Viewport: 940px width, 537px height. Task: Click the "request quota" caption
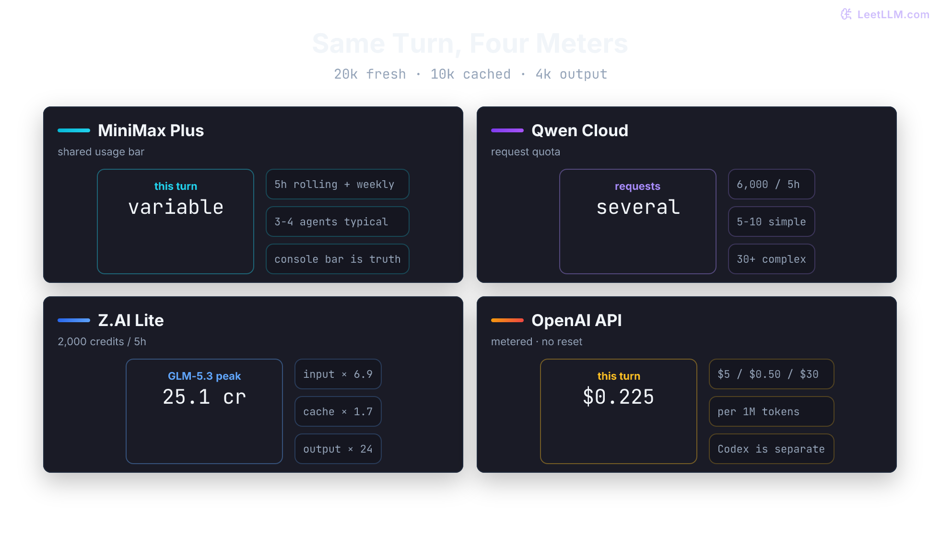point(525,152)
